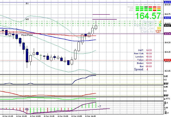This screenshot has height=117, width=171.
Task: Select the Pips to Open value 5
Action: [160, 25]
